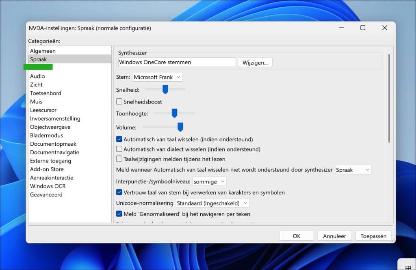
Task: Switch to the Toetsenbord category
Action: [45, 93]
